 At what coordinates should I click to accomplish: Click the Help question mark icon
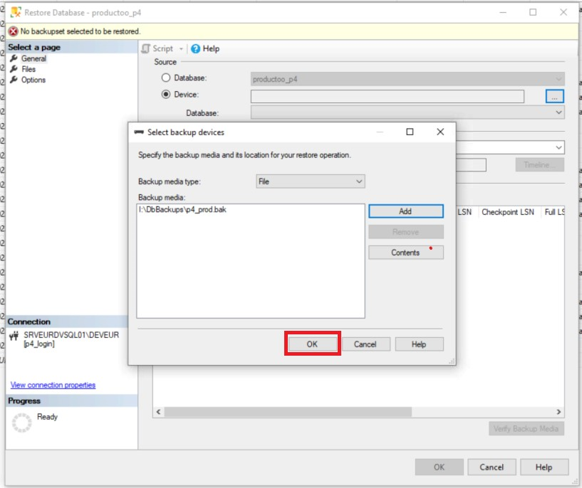click(x=195, y=48)
